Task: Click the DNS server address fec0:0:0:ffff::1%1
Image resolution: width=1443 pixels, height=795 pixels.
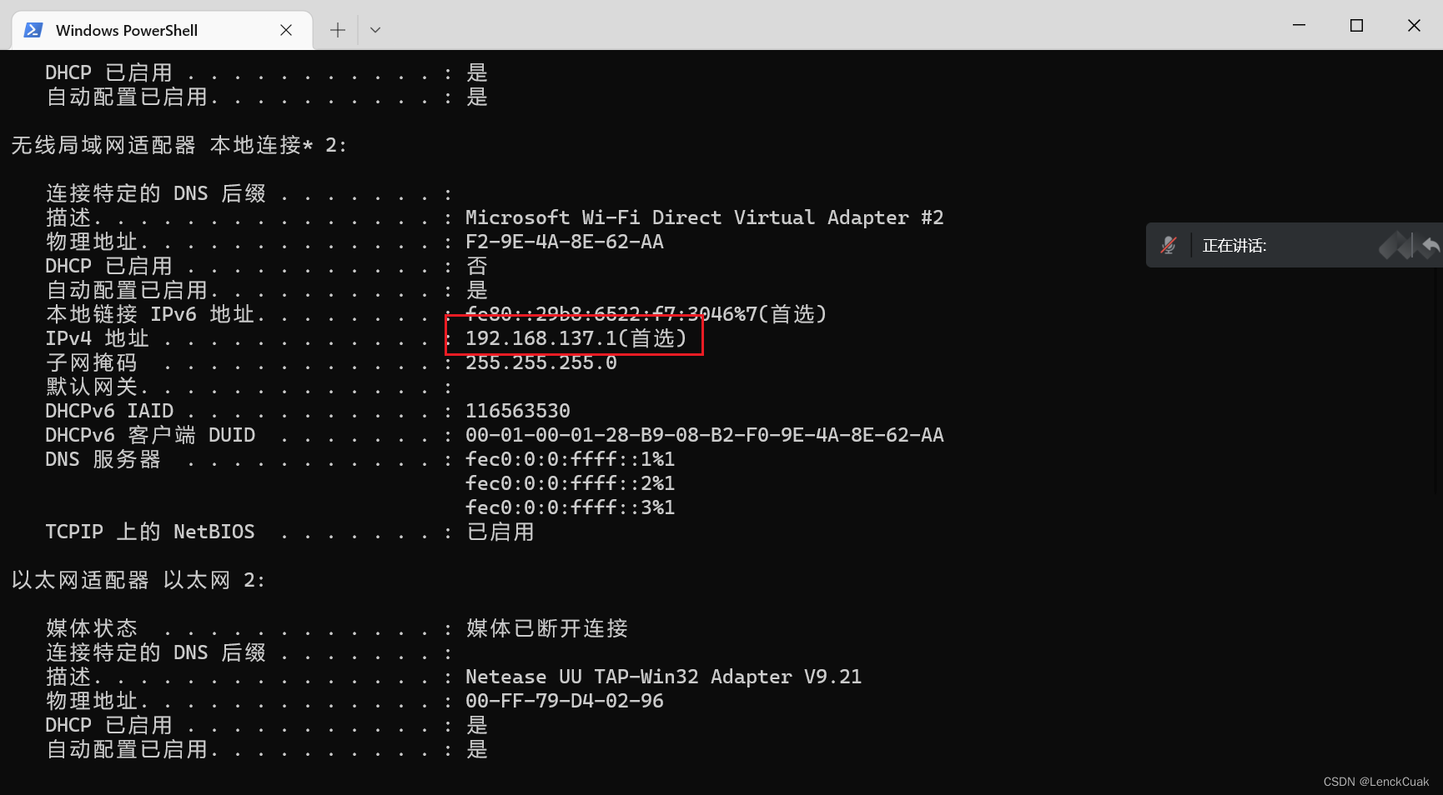Action: (570, 458)
